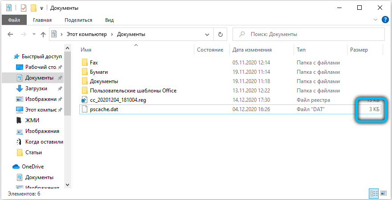Click the New folder icon in title bar
The width and height of the screenshot is (392, 200).
tap(33, 8)
